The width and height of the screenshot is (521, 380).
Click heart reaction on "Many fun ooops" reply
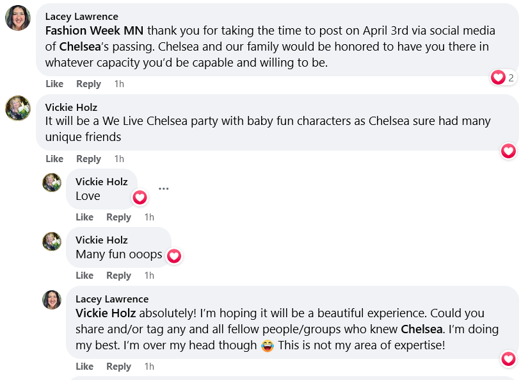tap(174, 256)
